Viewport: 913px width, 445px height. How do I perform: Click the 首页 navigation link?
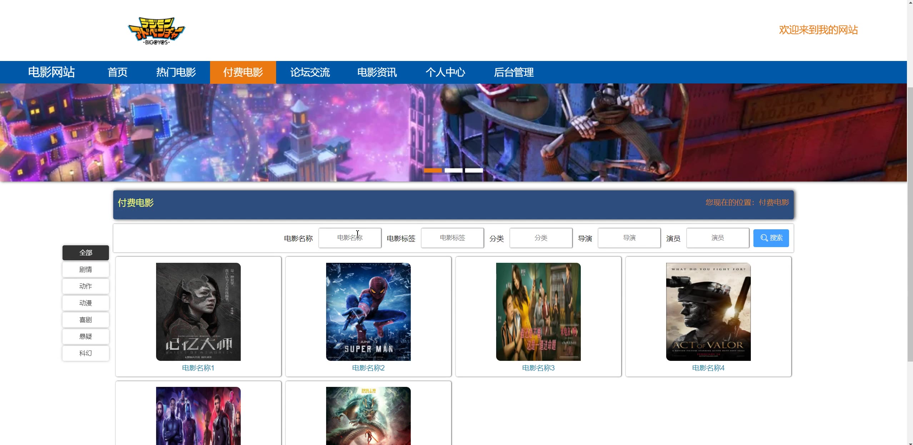point(118,72)
